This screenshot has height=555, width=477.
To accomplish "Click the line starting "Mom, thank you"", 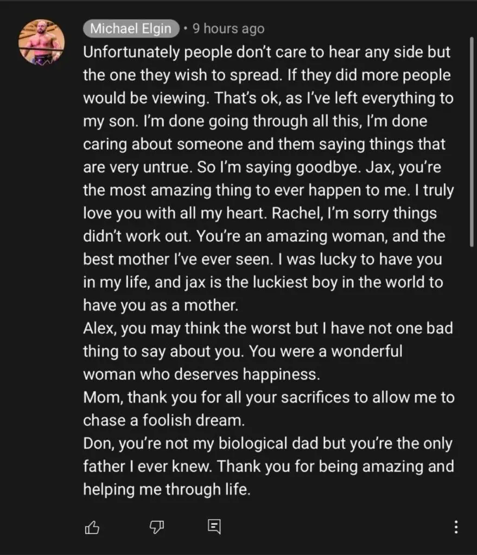I will pyautogui.click(x=269, y=397).
